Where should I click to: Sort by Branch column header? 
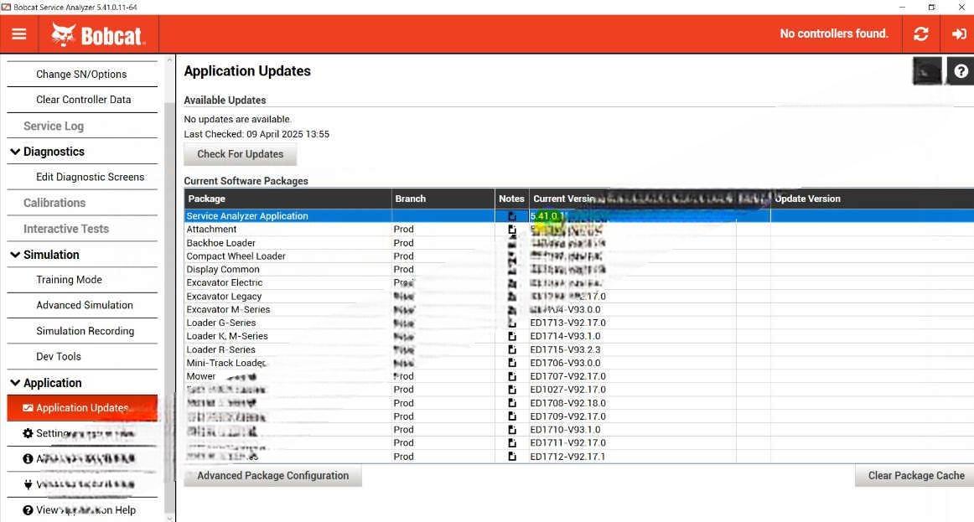(x=443, y=199)
